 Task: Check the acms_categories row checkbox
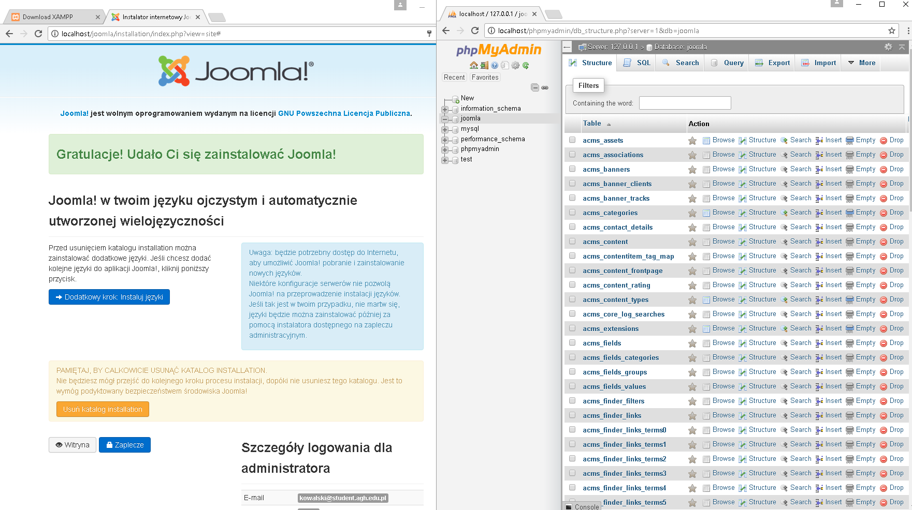572,212
